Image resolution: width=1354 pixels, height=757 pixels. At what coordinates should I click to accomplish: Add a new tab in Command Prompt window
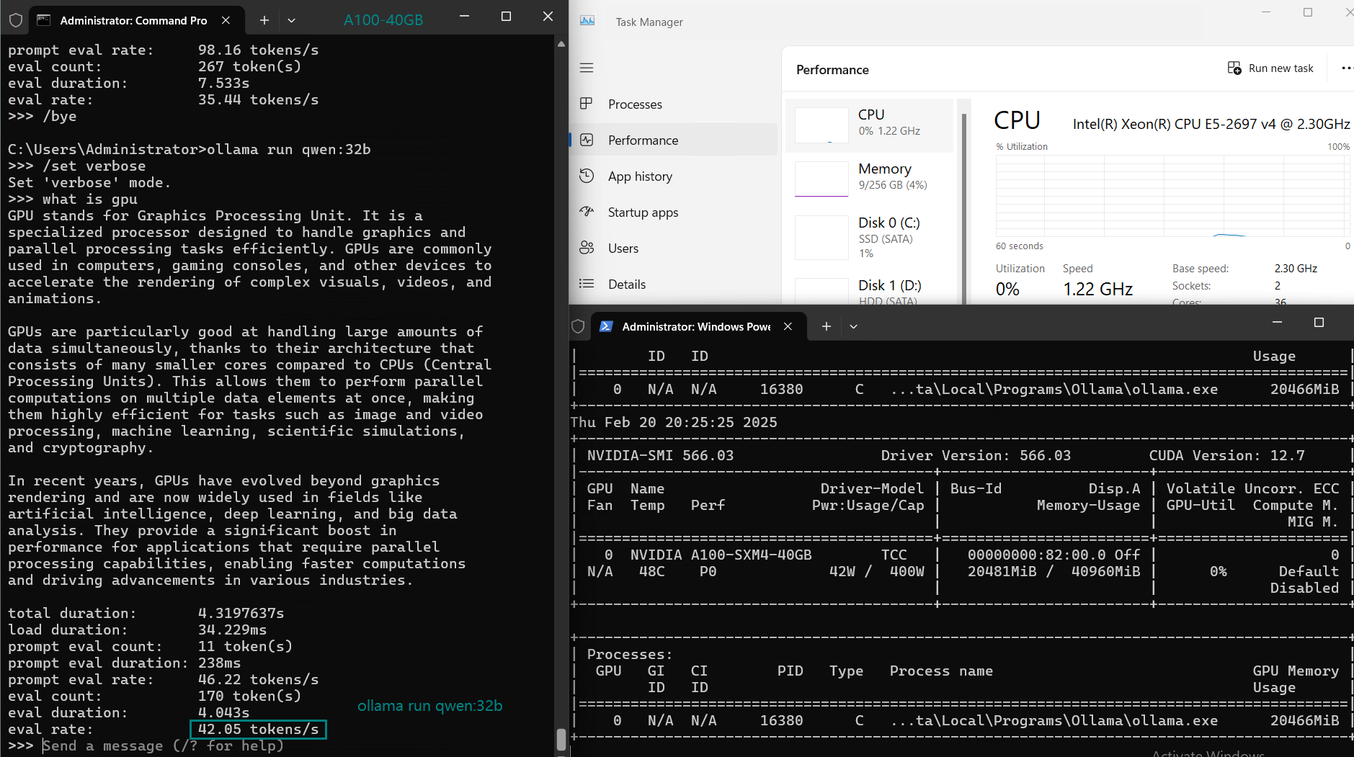click(x=264, y=20)
